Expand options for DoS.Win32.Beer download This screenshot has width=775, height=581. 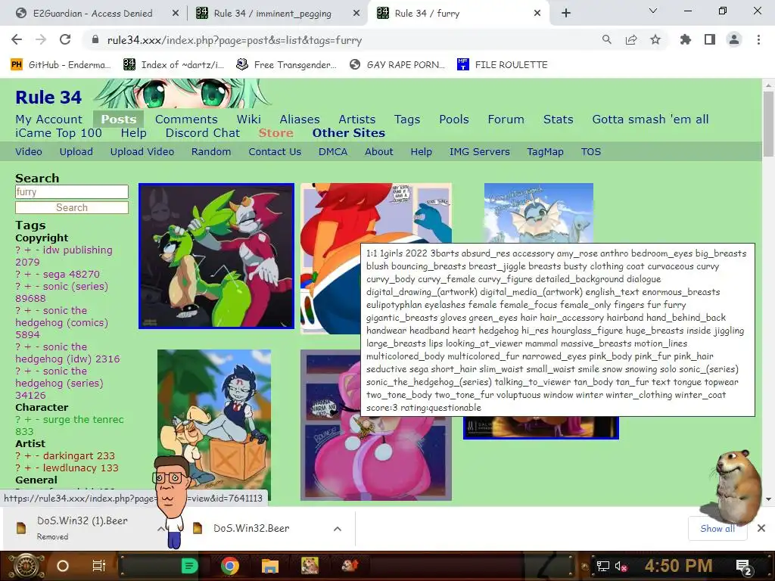[338, 529]
